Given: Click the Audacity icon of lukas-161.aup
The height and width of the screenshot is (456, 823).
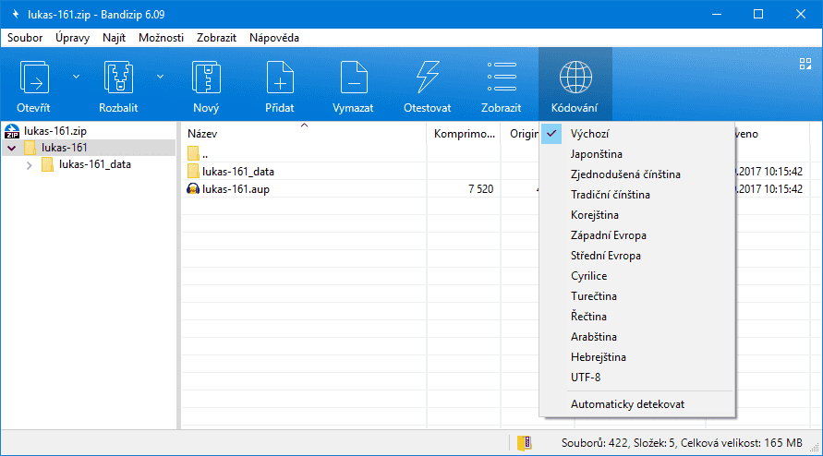Looking at the screenshot, I should click(x=193, y=189).
